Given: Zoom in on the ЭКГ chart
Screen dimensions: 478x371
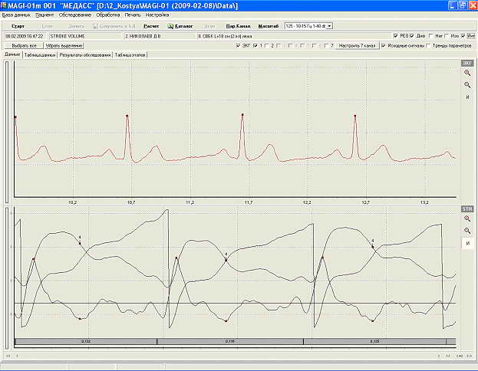Looking at the screenshot, I should [x=466, y=72].
